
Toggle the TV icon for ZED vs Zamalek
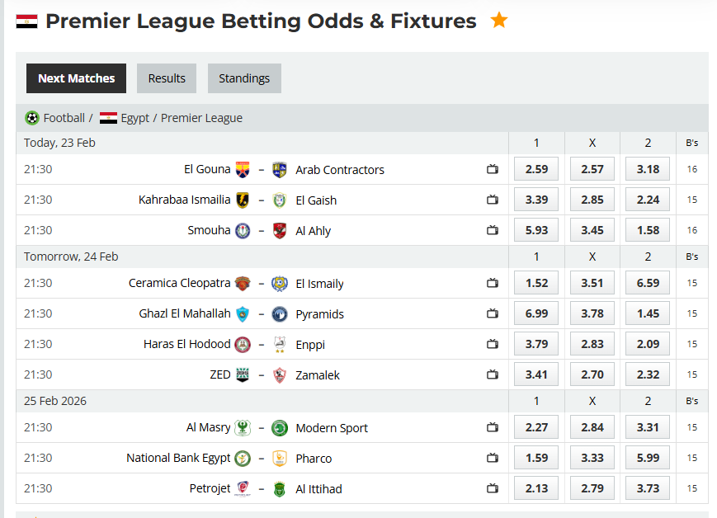(x=493, y=374)
